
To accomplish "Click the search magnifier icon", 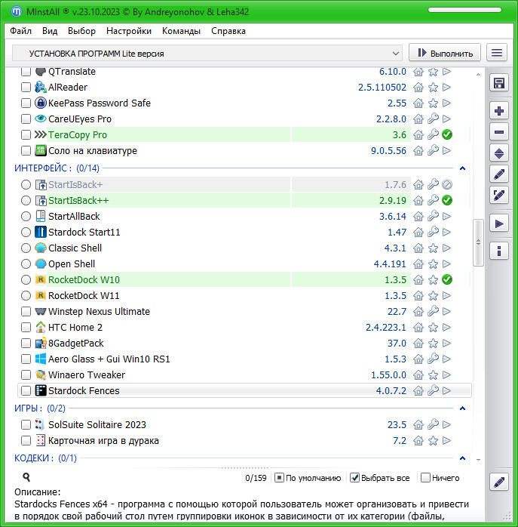I will pyautogui.click(x=26, y=477).
